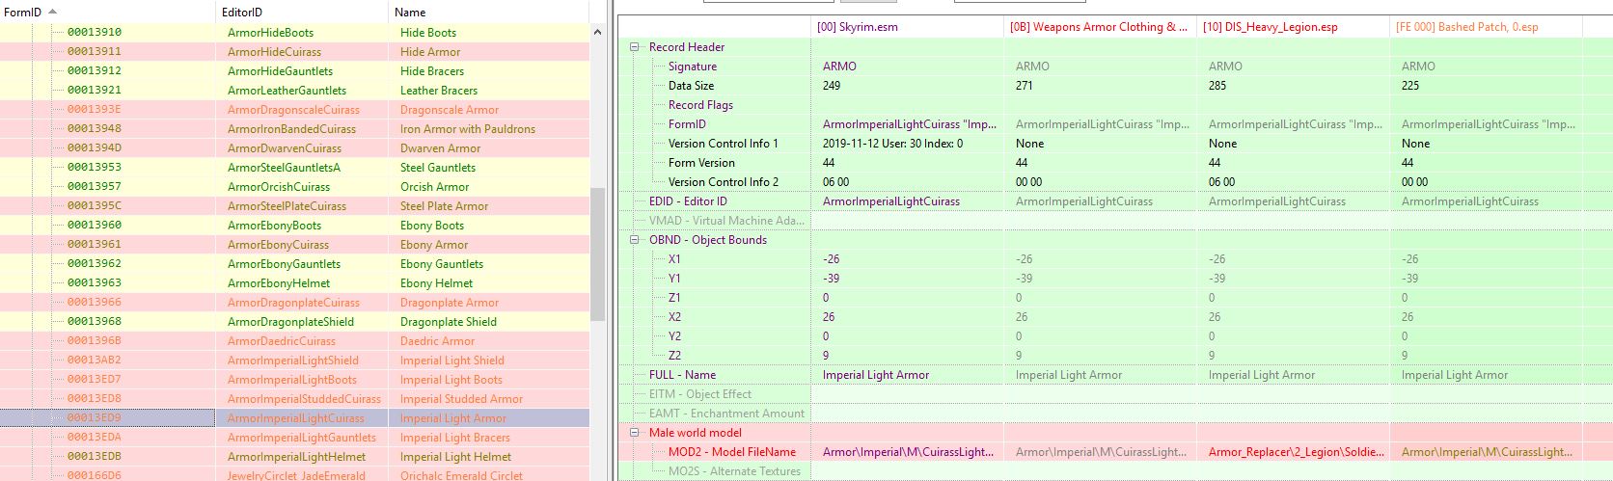This screenshot has width=1613, height=481.
Task: Select the ArmorLeatherGauntlets record
Action: [294, 90]
